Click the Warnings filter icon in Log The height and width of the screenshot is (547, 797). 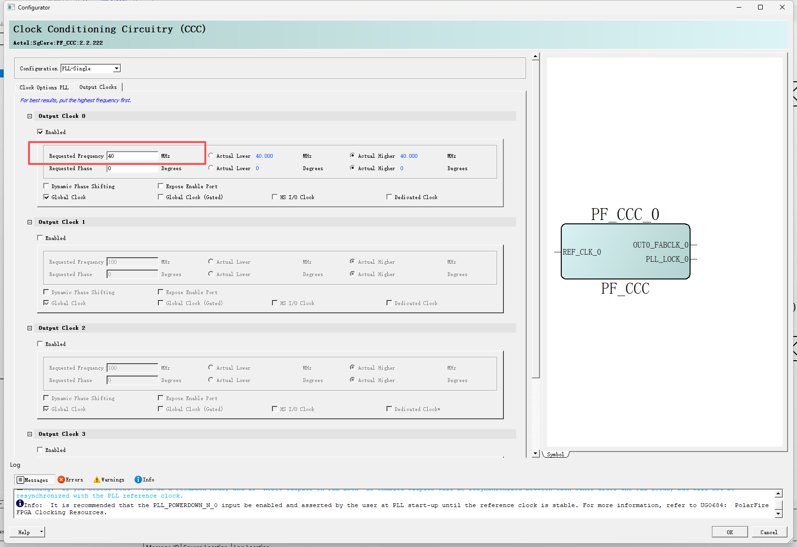(97, 480)
